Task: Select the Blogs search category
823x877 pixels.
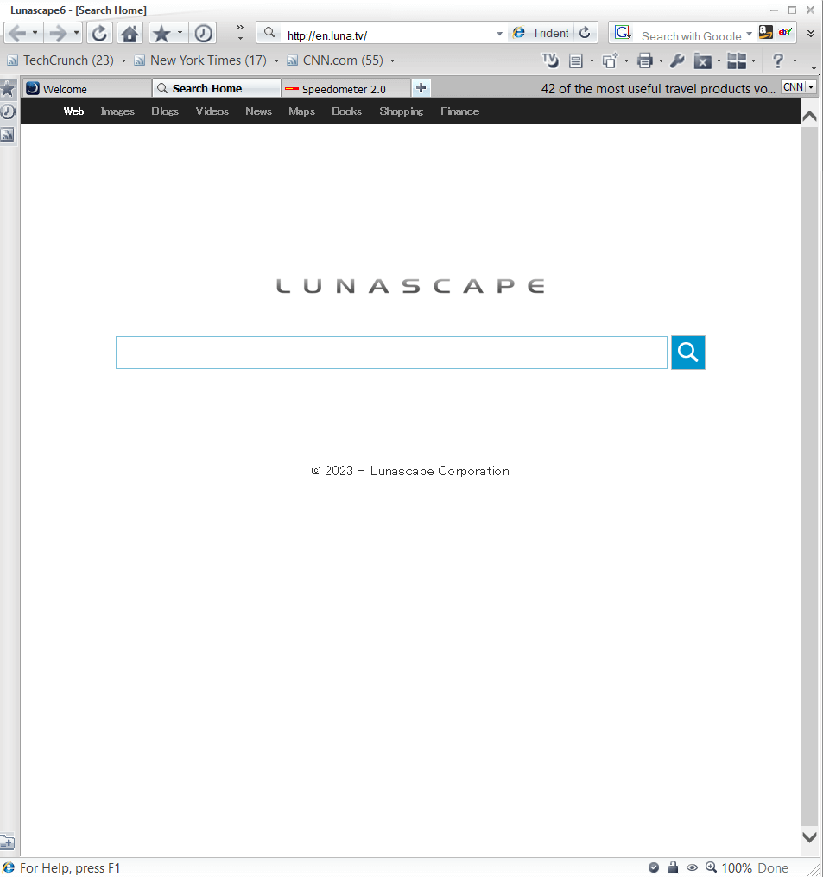Action: (165, 111)
